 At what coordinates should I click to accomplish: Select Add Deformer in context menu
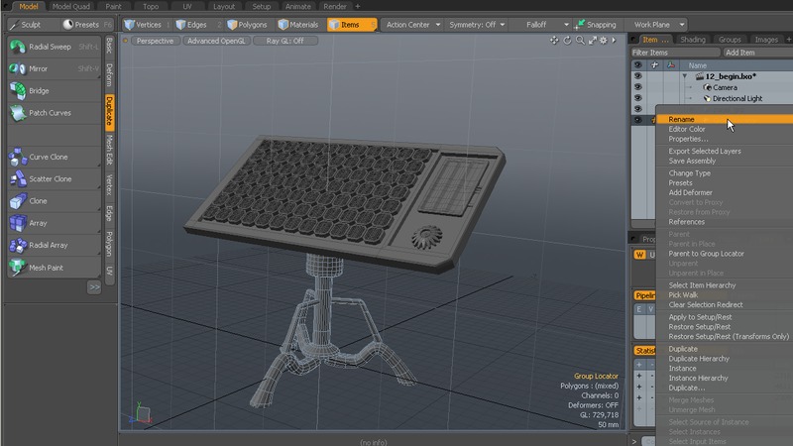pyautogui.click(x=690, y=192)
